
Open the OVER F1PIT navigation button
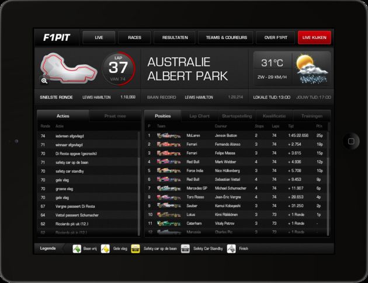tap(276, 37)
